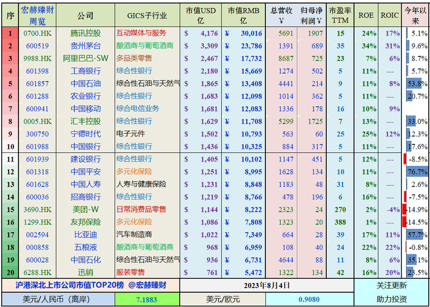Click ticker code 9988.HK
Viewport: 430px width, 307px height.
pos(37,59)
